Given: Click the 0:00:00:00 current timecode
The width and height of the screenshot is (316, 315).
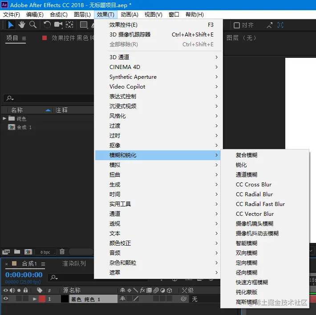Looking at the screenshot, I should pyautogui.click(x=24, y=275).
